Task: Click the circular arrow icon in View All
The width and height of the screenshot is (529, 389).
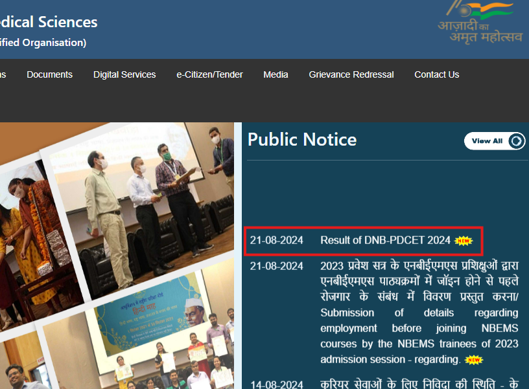Action: pos(516,141)
